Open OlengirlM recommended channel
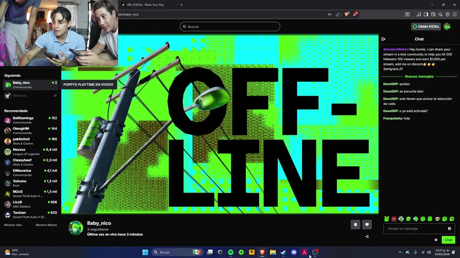460x258 pixels. 31,131
